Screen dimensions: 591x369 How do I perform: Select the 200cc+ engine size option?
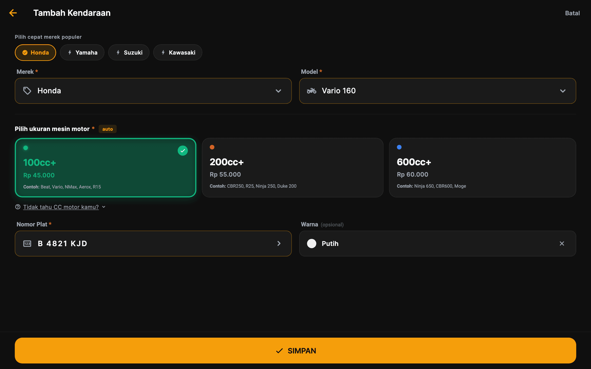293,168
